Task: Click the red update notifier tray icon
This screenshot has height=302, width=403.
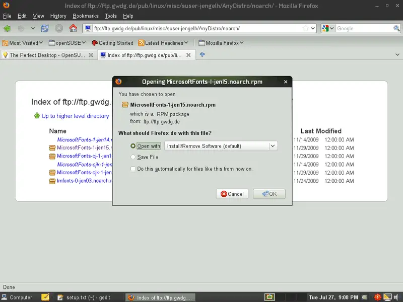Action: click(x=377, y=297)
